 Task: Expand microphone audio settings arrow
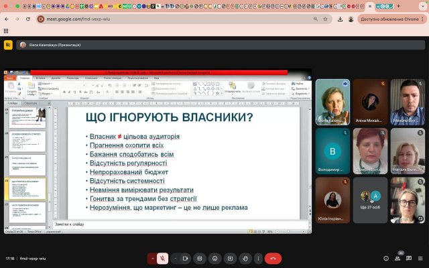pos(153,258)
